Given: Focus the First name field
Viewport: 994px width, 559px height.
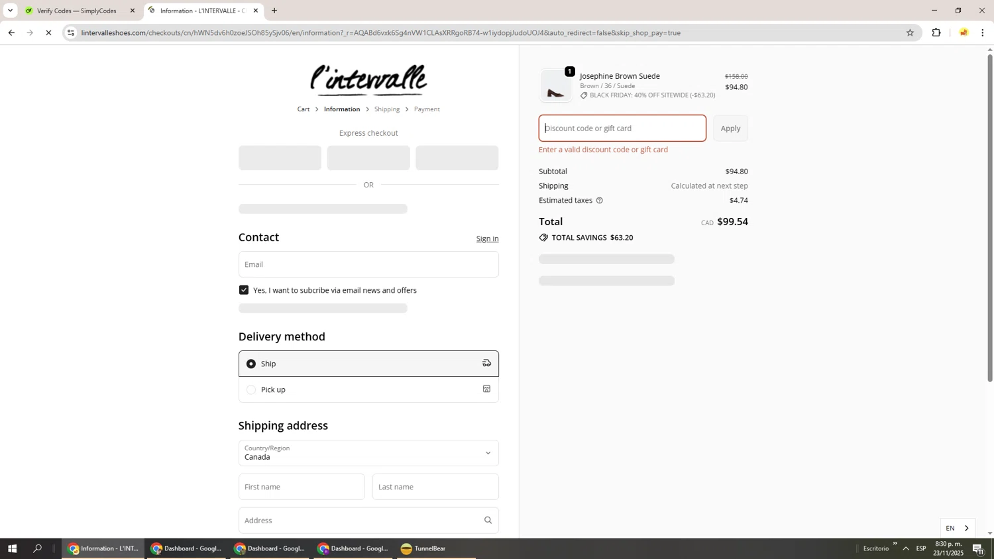Looking at the screenshot, I should point(302,487).
